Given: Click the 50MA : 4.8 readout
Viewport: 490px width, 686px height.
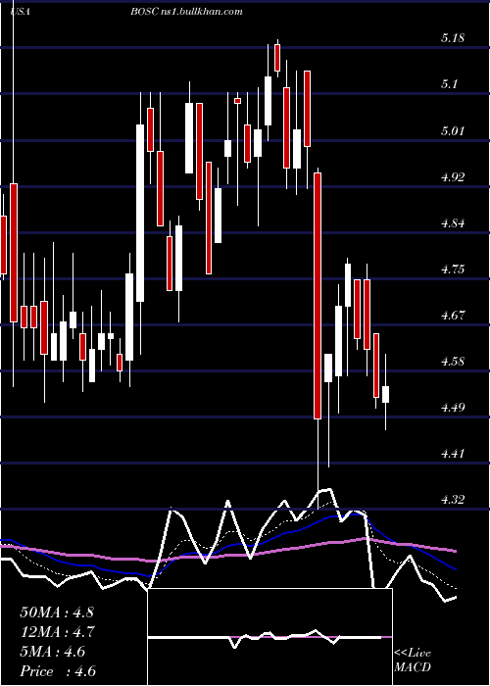Looking at the screenshot, I should pos(57,612).
